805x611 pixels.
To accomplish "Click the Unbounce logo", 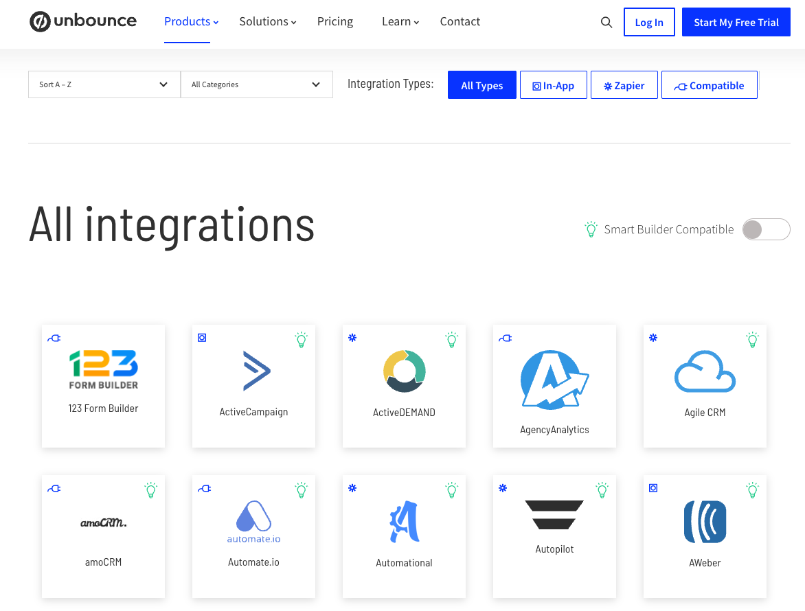I will tap(83, 21).
